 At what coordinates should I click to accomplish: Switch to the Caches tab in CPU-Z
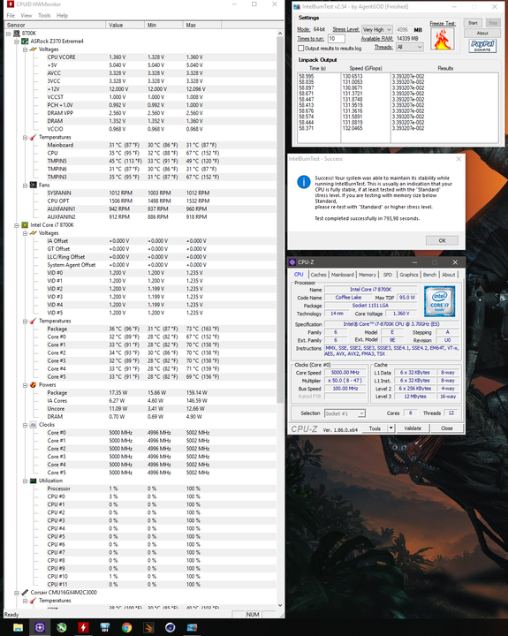[x=319, y=275]
